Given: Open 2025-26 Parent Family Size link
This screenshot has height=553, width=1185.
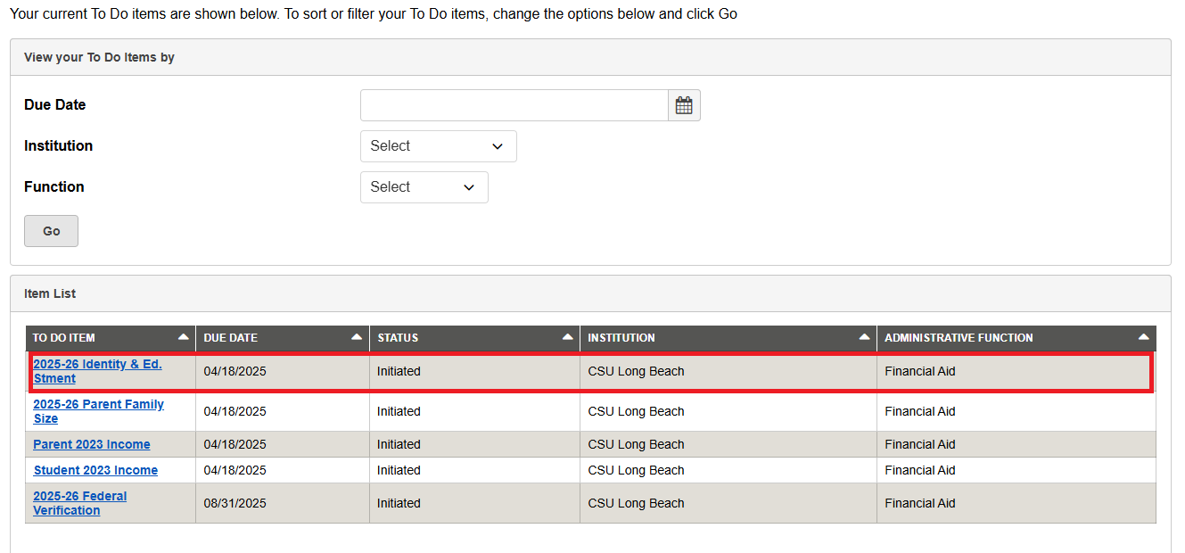Looking at the screenshot, I should click(98, 411).
